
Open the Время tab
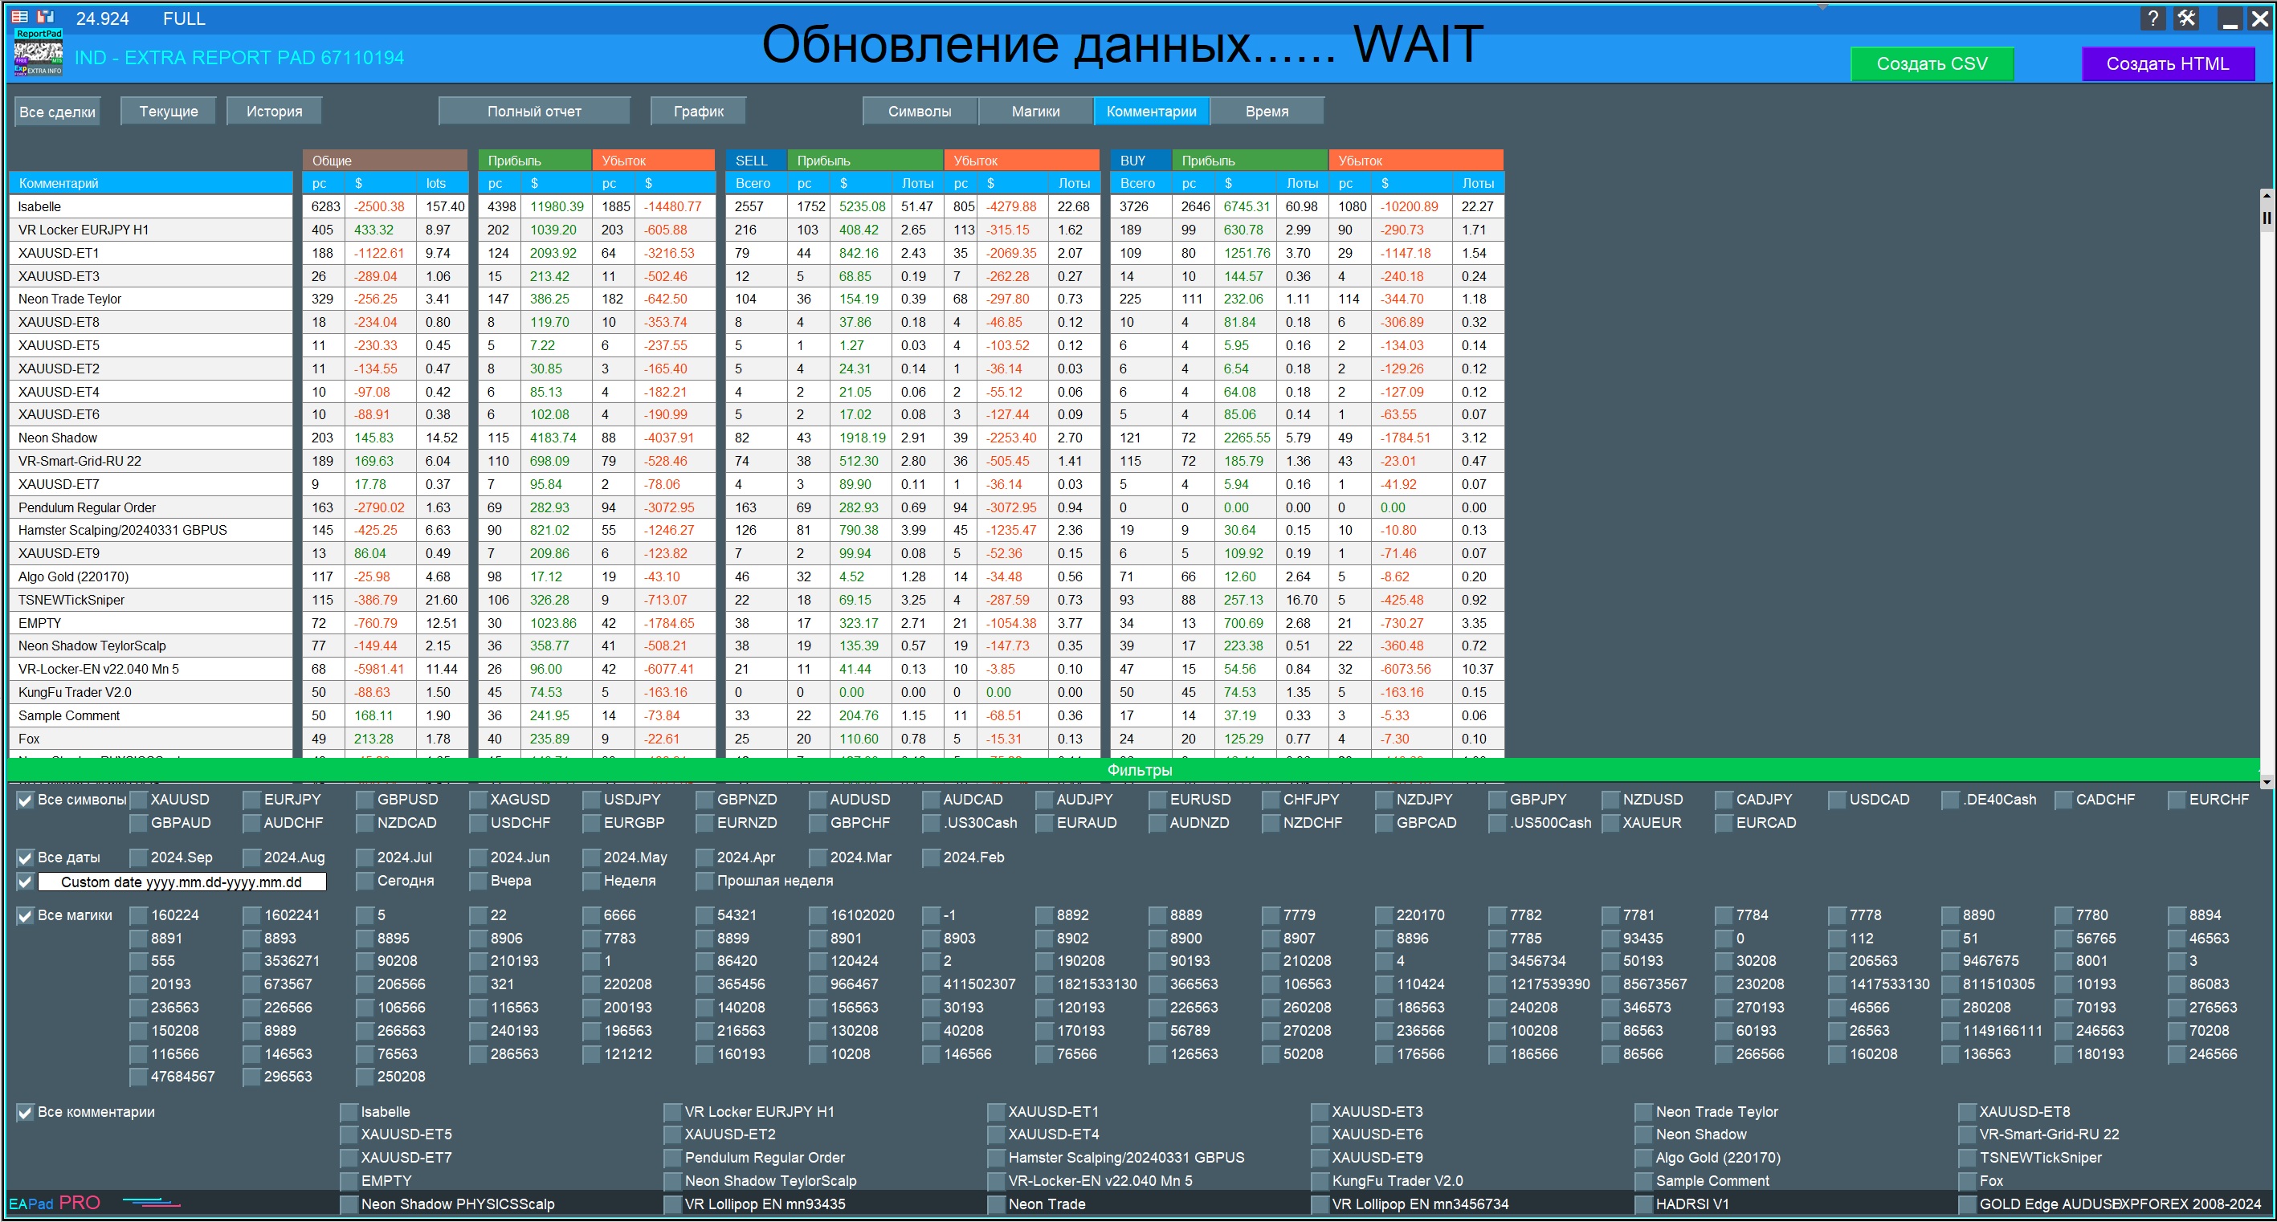1266,112
